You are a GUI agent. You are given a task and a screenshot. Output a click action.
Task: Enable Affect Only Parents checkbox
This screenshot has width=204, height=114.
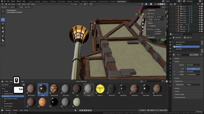coord(155,34)
